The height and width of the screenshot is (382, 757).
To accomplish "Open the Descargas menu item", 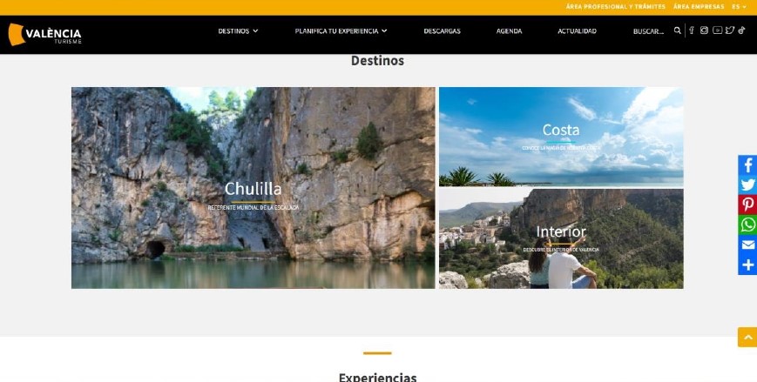I will 442,30.
